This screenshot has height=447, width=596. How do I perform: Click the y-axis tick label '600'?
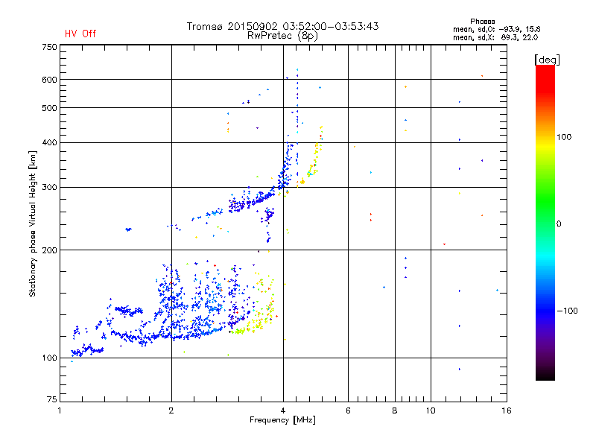[x=49, y=80]
